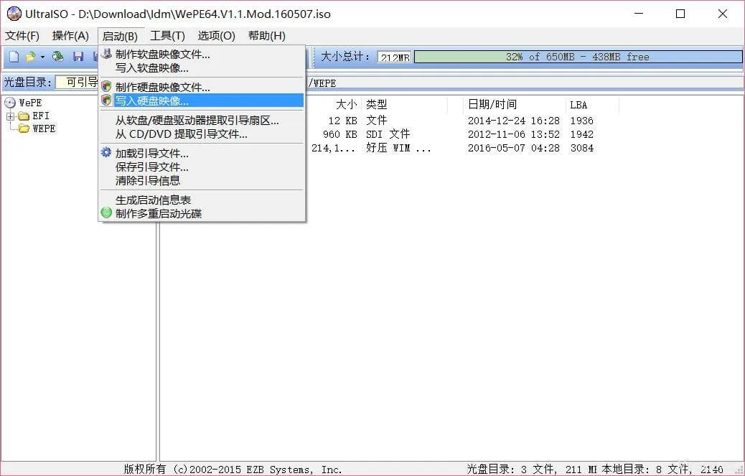Click the 光盘目录: 3 文件 status text
Screen dimensions: 745x476
(x=533, y=470)
